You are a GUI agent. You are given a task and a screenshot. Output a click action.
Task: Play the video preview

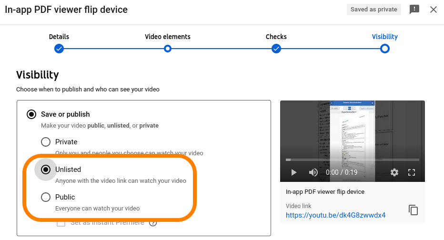[294, 172]
